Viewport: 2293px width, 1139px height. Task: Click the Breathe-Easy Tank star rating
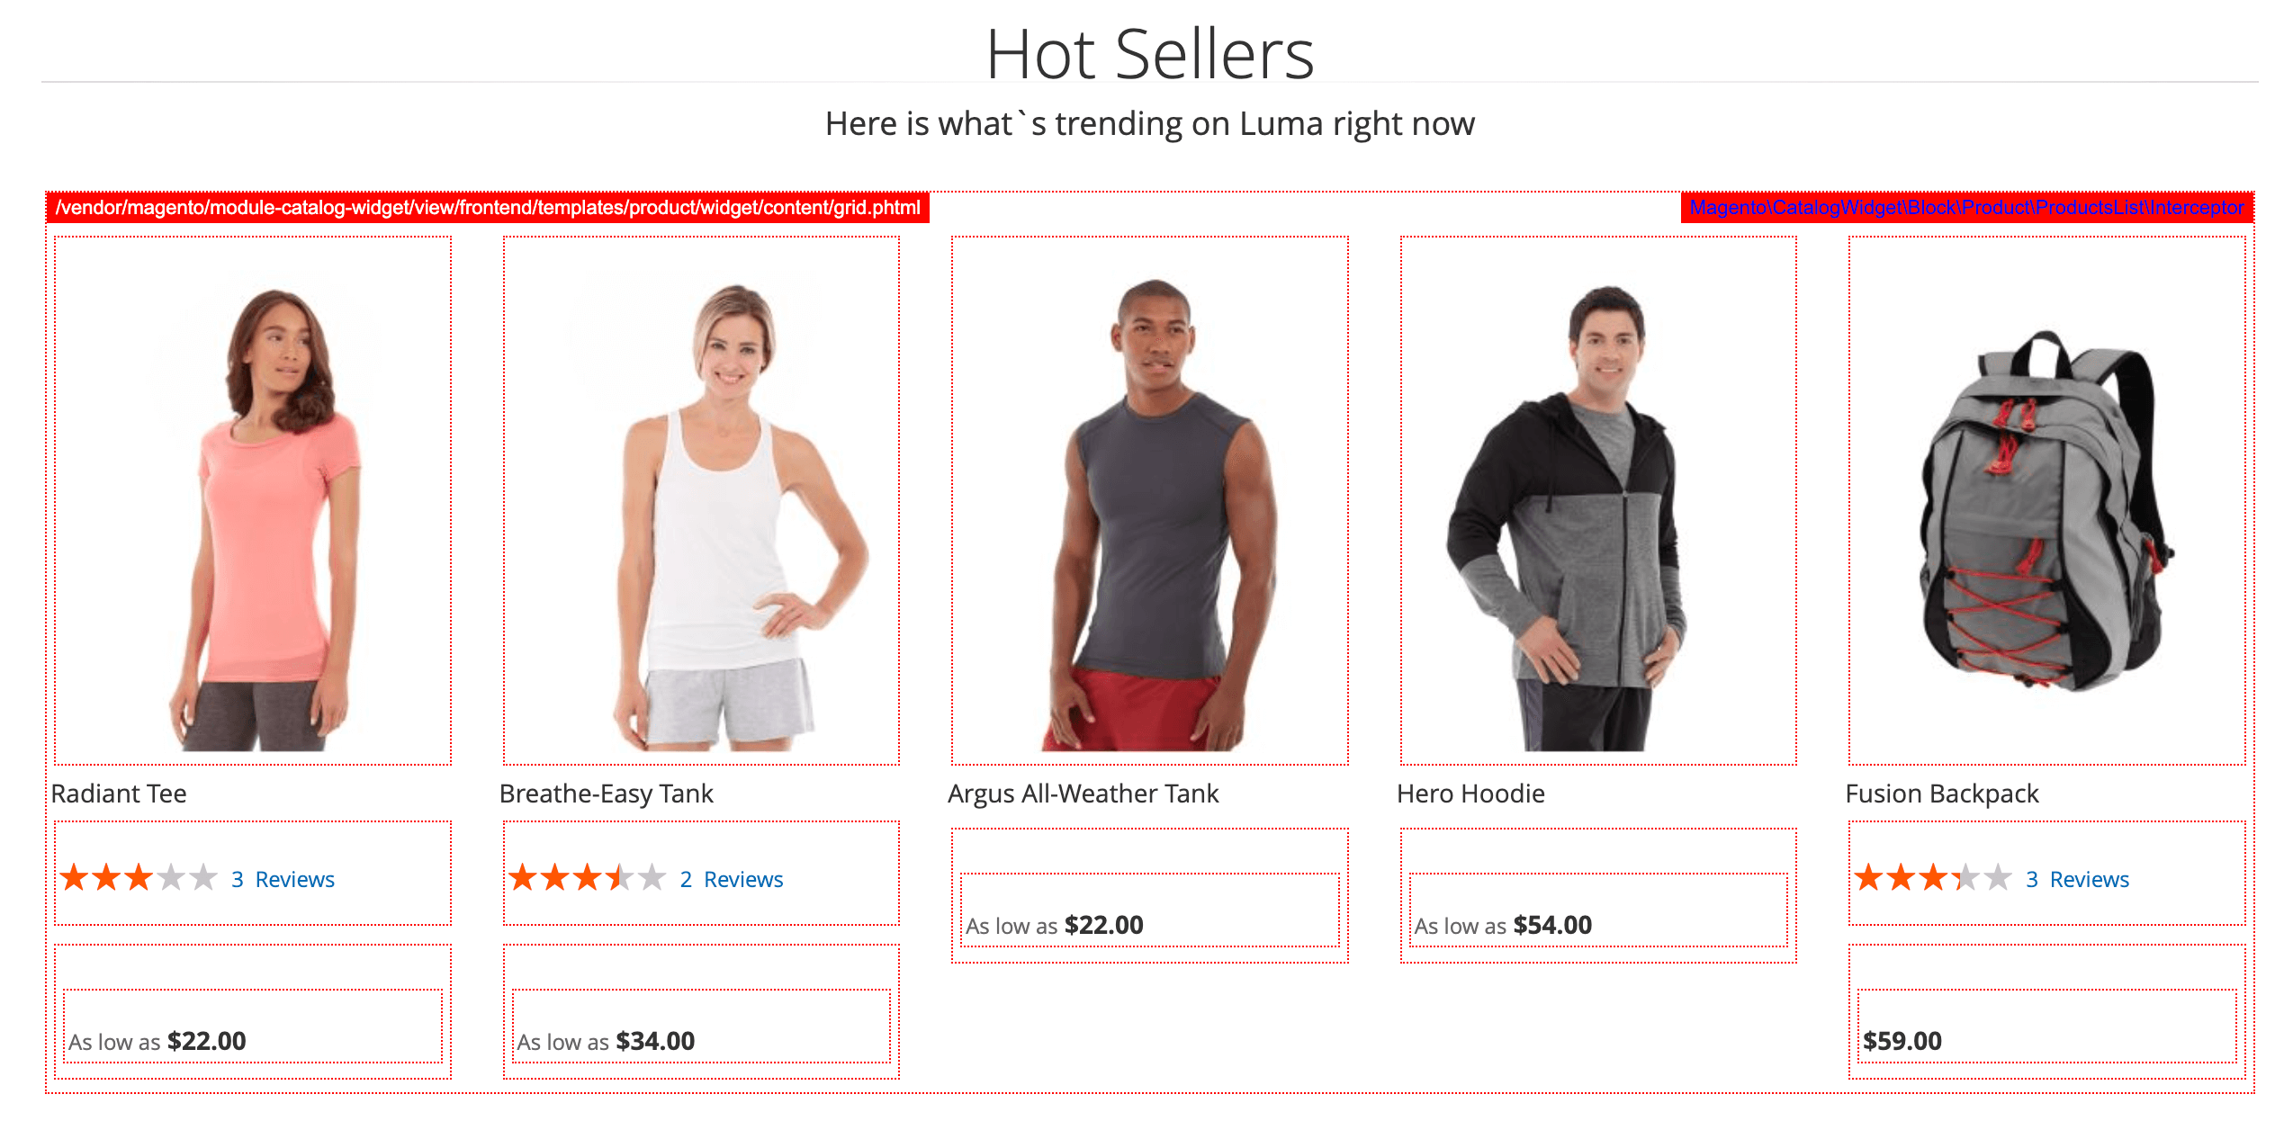click(587, 877)
